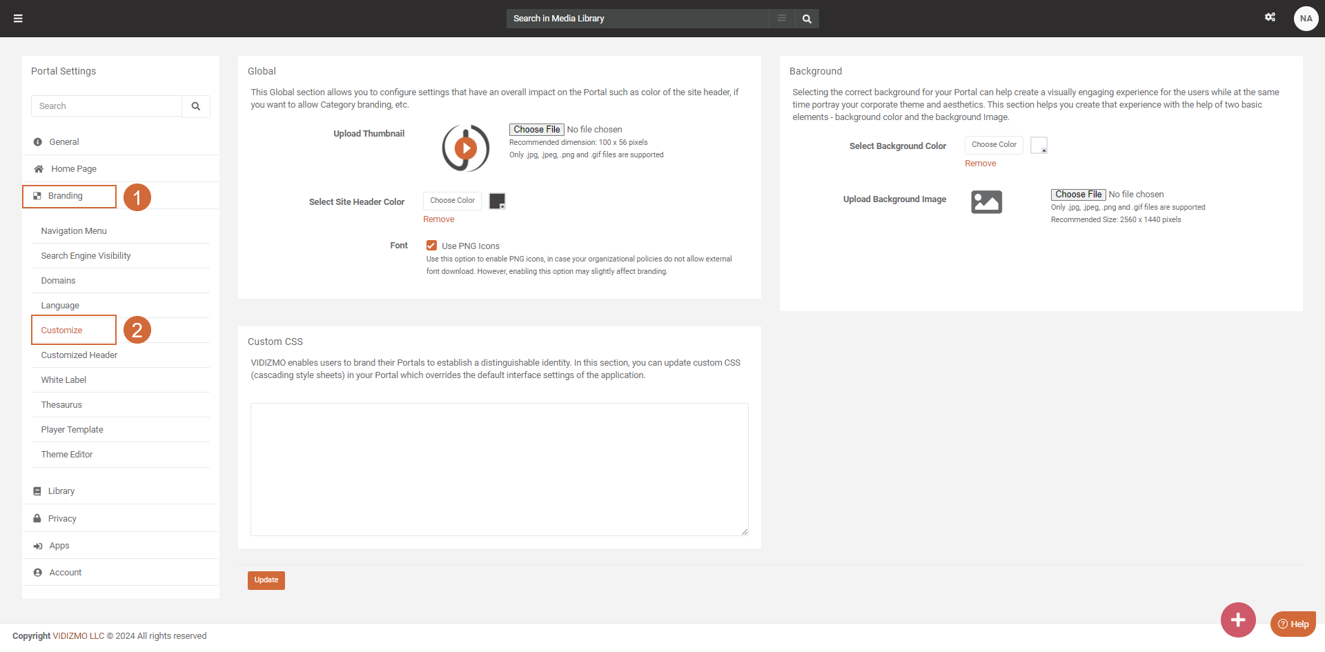Image resolution: width=1325 pixels, height=652 pixels.
Task: Expand the Library settings section
Action: pos(61,491)
